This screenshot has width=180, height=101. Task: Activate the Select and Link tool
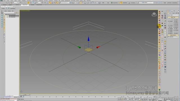(x=7, y=3)
